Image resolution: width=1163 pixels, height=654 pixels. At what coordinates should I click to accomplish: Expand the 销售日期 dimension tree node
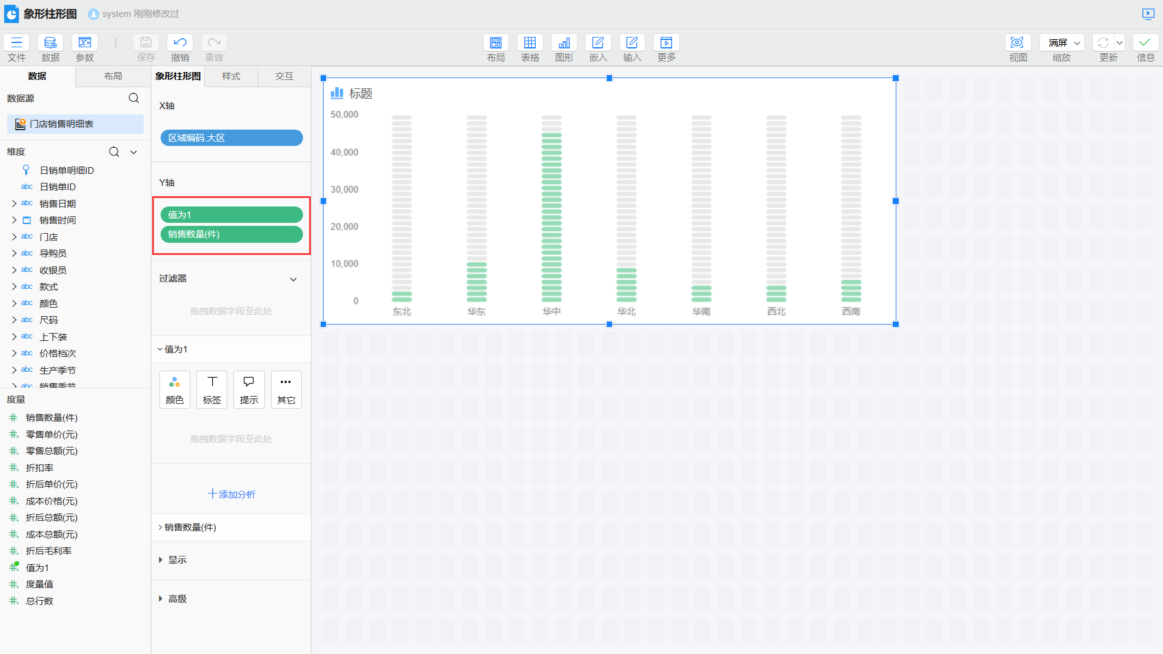[14, 203]
